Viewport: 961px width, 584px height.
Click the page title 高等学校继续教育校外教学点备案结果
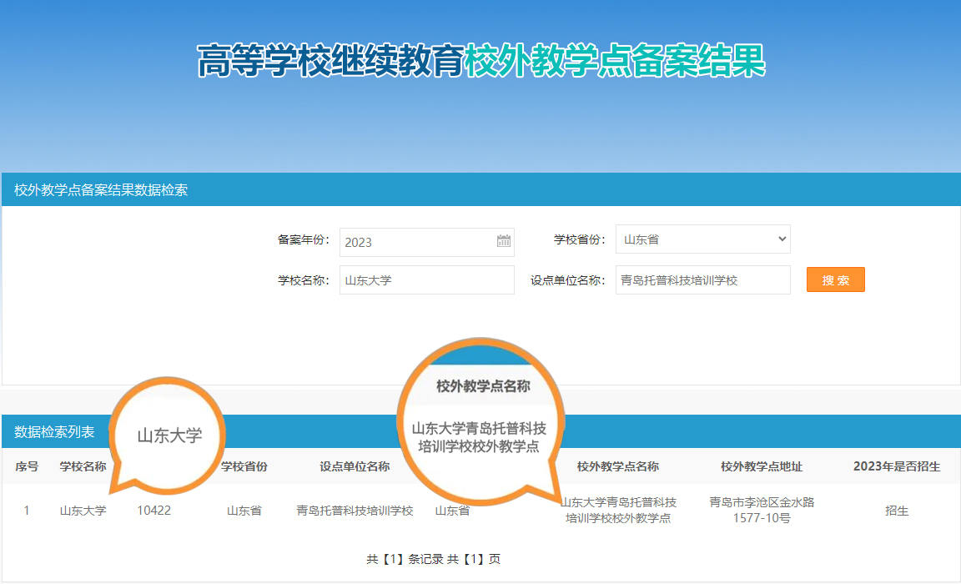point(481,61)
